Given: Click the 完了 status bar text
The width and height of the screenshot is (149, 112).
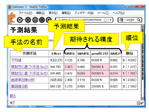Looking at the screenshot, I should 12,103.
